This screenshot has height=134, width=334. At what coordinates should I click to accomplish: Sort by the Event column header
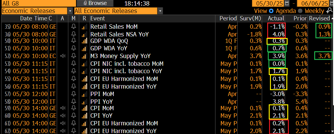(x=97, y=19)
